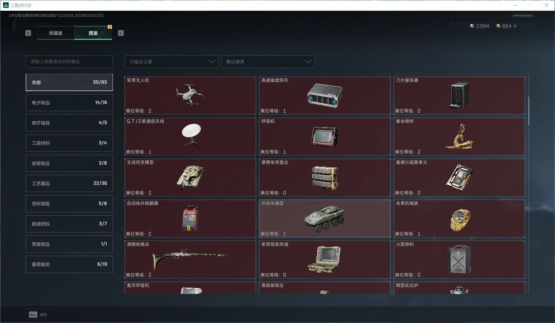Viewport: 555px width, 323px height.
Task: Open the 黄金瞪羚 golden gazelle item card
Action: click(x=459, y=137)
